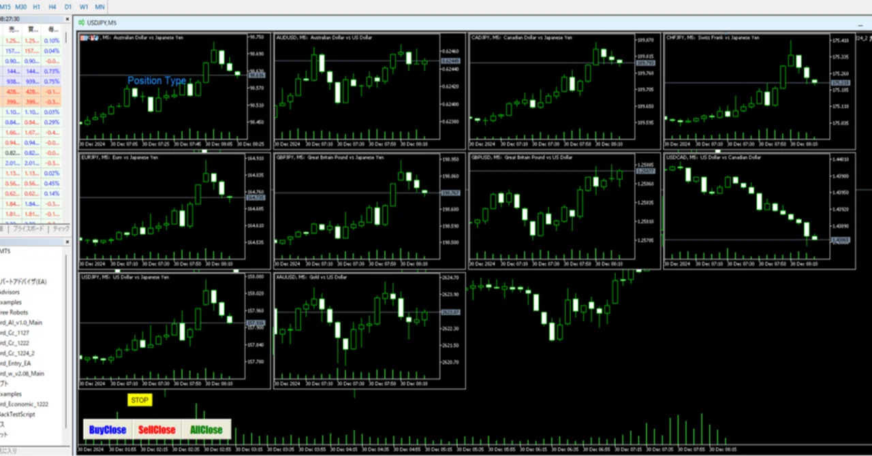Click the 0.45% value in Market Watch

click(52, 183)
